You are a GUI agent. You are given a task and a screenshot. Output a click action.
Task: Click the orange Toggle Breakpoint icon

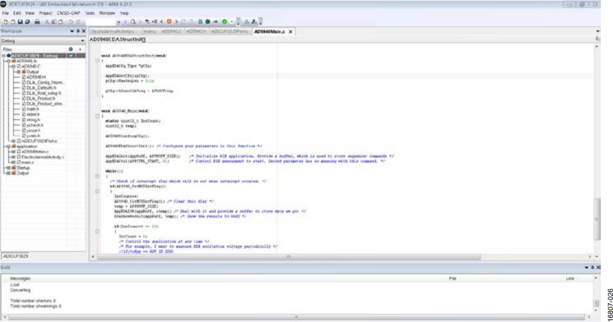(169, 22)
